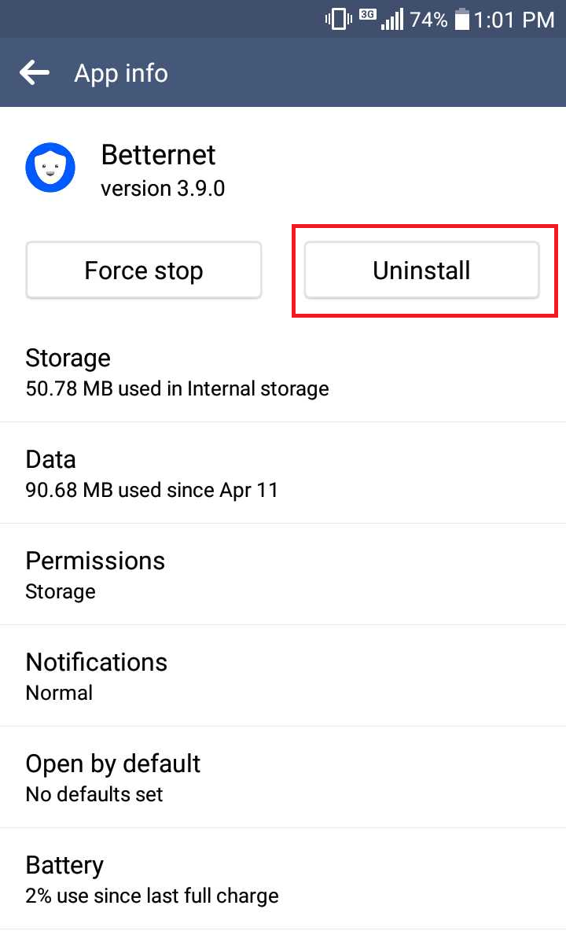Screen dimensions: 566x931
Task: Open the Open by default entry
Action: (x=283, y=777)
